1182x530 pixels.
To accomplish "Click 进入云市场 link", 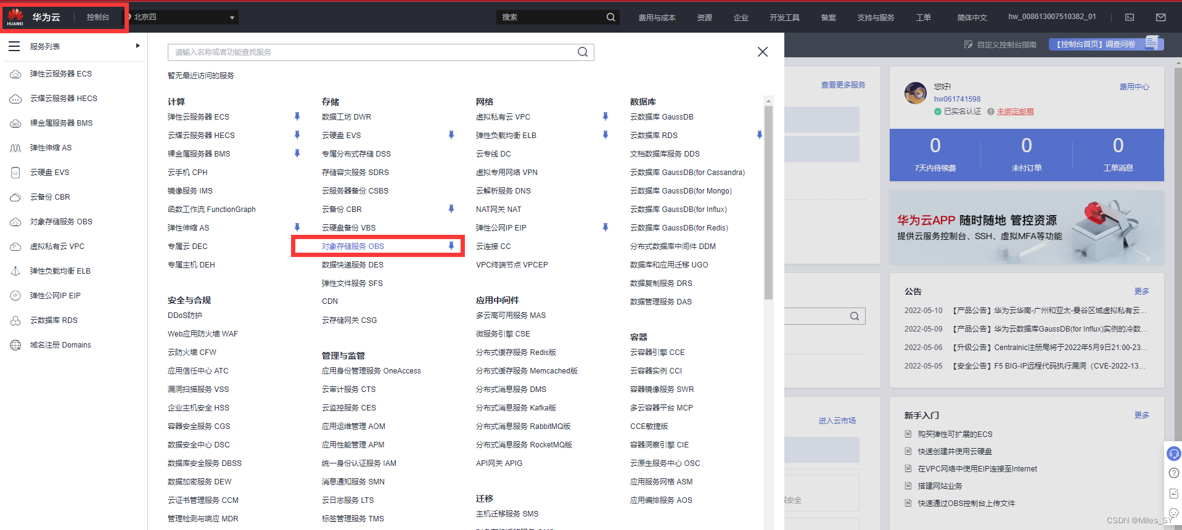I will coord(837,420).
